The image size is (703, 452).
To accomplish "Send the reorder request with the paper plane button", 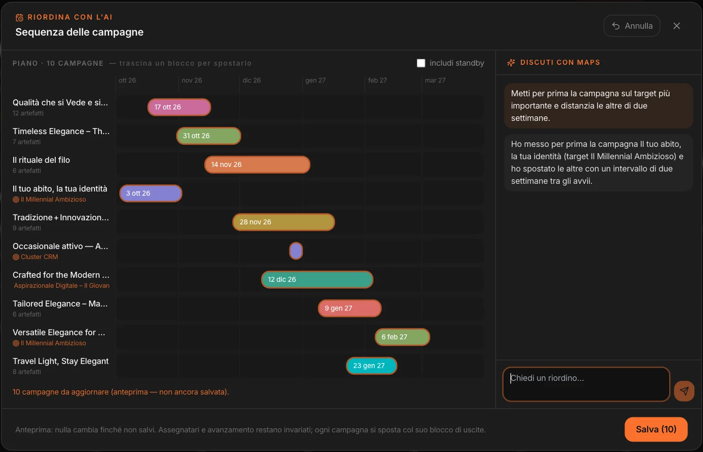I will pyautogui.click(x=684, y=391).
